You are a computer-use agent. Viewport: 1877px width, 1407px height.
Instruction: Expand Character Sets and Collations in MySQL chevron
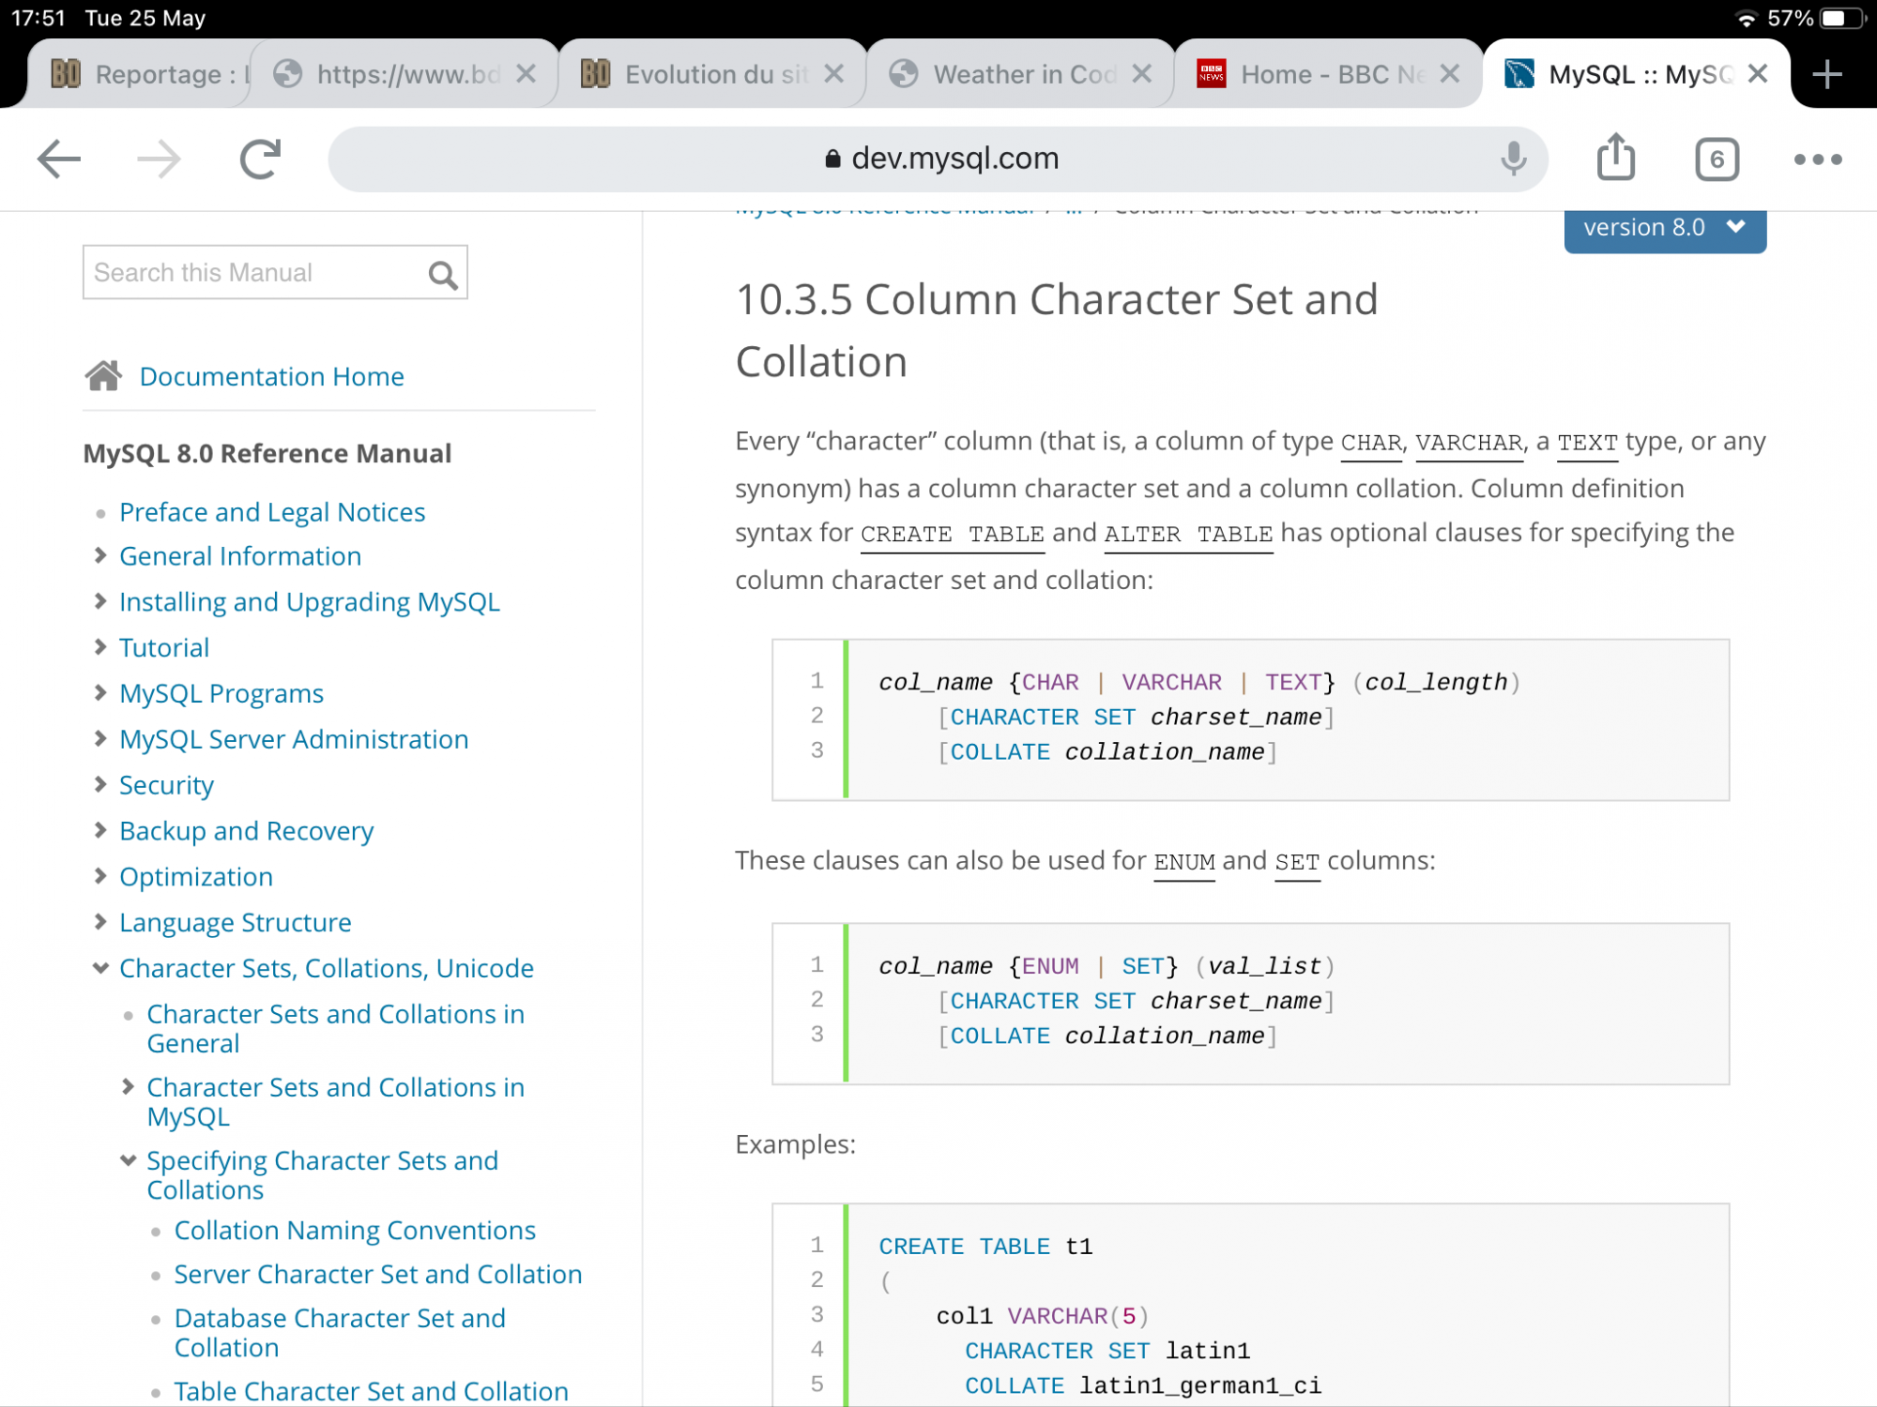(129, 1087)
